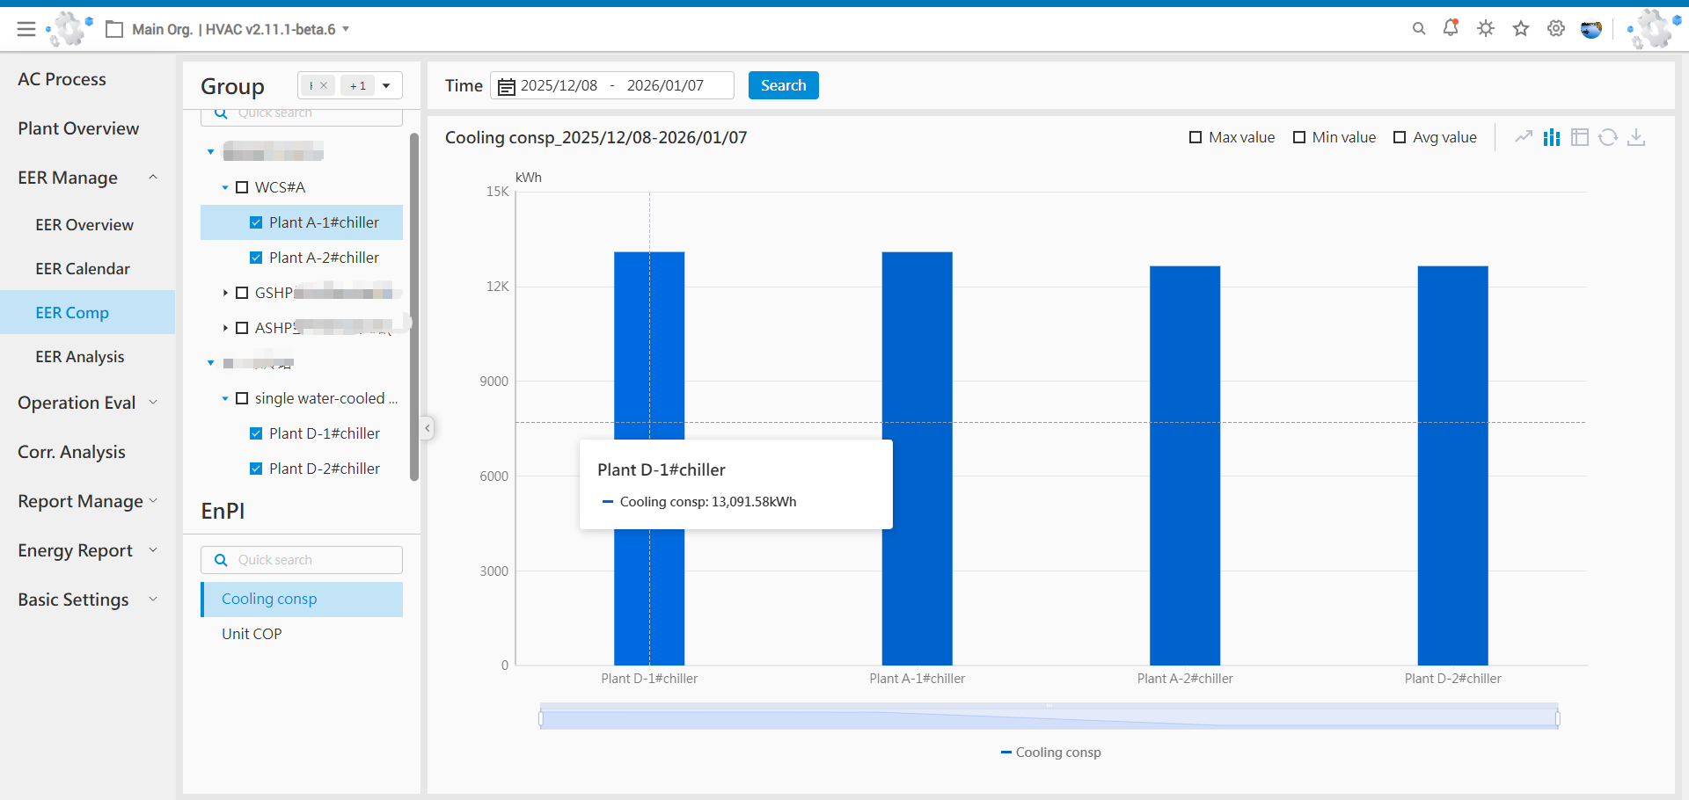Open the Group selection dropdown arrow

pos(386,85)
